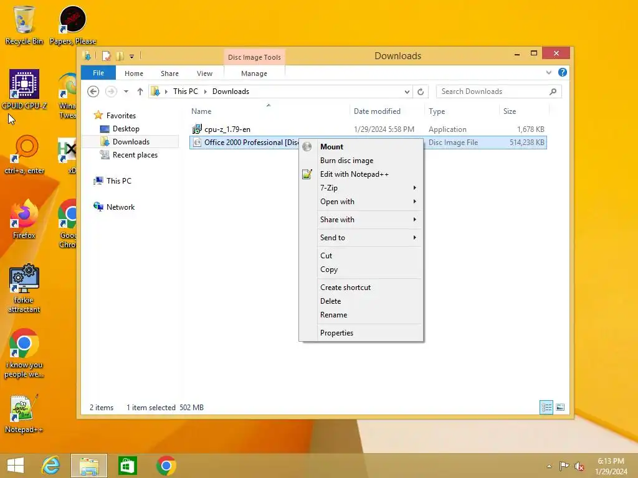Open the Windows Store from the taskbar
Screen dimensions: 638x478
pos(127,466)
